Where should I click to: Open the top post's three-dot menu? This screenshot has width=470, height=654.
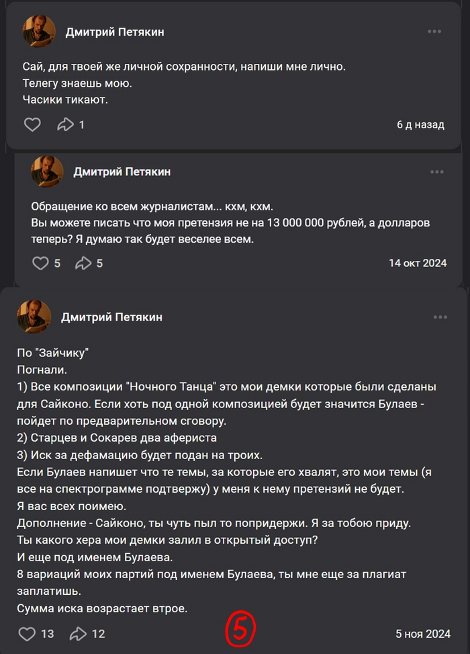click(434, 32)
